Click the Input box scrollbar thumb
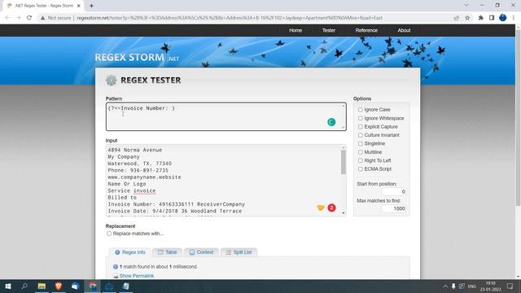The height and width of the screenshot is (293, 521). [x=344, y=162]
